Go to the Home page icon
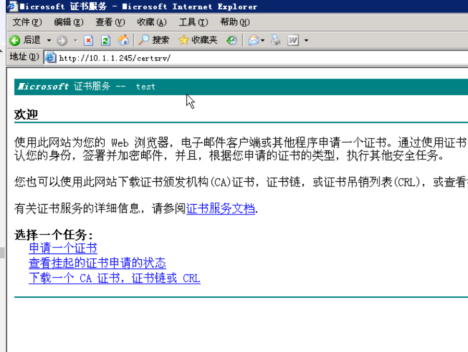Screen dimensions: 468x352 pyautogui.click(x=124, y=40)
